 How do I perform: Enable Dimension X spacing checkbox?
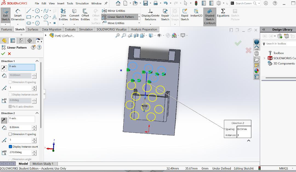(10, 82)
